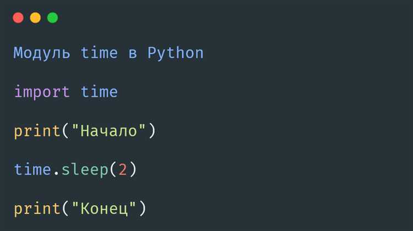
Task: Click the yellow minimize window dot
Action: (x=35, y=18)
